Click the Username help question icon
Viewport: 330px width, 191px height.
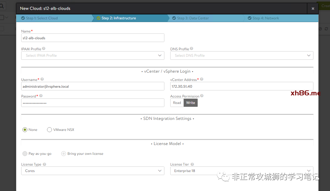[42, 79]
